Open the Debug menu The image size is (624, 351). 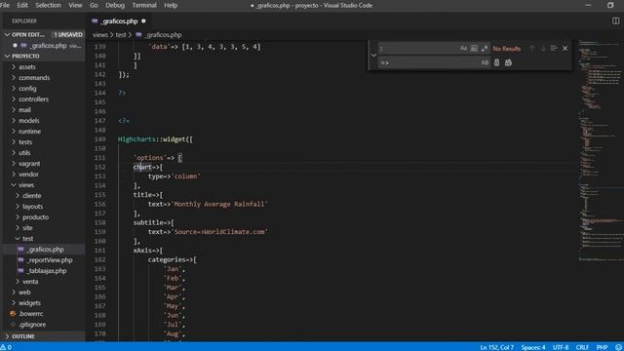[x=115, y=5]
